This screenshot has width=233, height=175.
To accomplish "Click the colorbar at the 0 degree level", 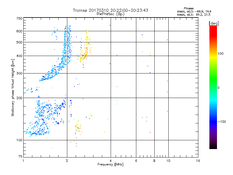I will (213, 87).
